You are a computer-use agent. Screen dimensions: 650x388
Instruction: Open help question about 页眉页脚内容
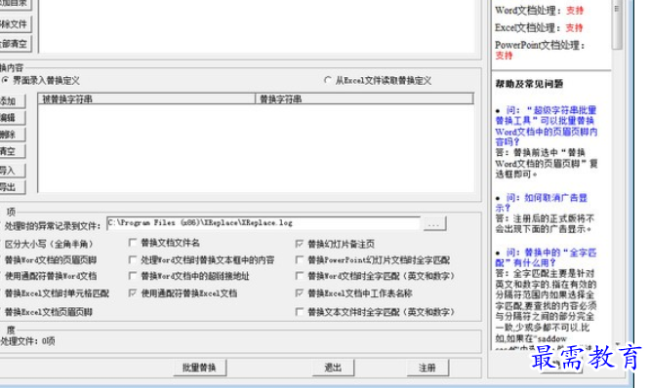tap(547, 126)
